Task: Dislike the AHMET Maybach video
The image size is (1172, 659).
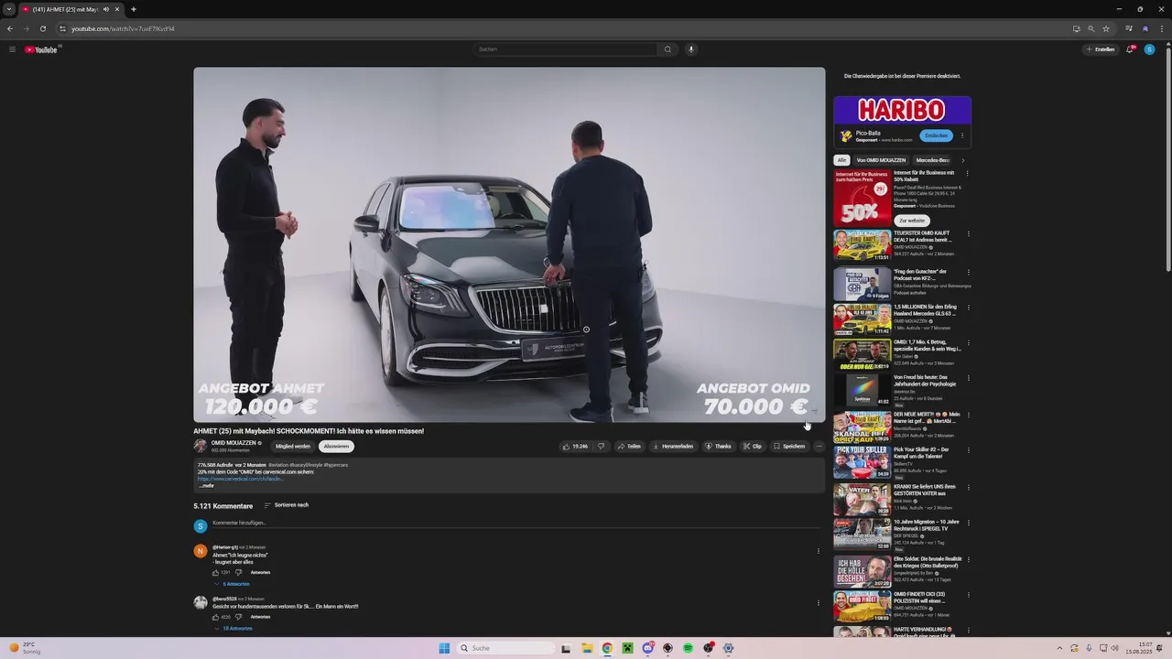Action: click(601, 447)
